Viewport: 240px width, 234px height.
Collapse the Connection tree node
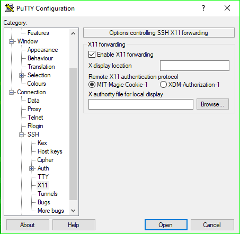click(12, 92)
